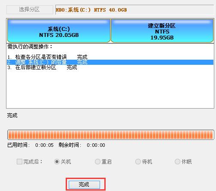The height and width of the screenshot is (191, 216).
Task: Choose the 休眠 hibernate radio option
Action: pos(177,162)
